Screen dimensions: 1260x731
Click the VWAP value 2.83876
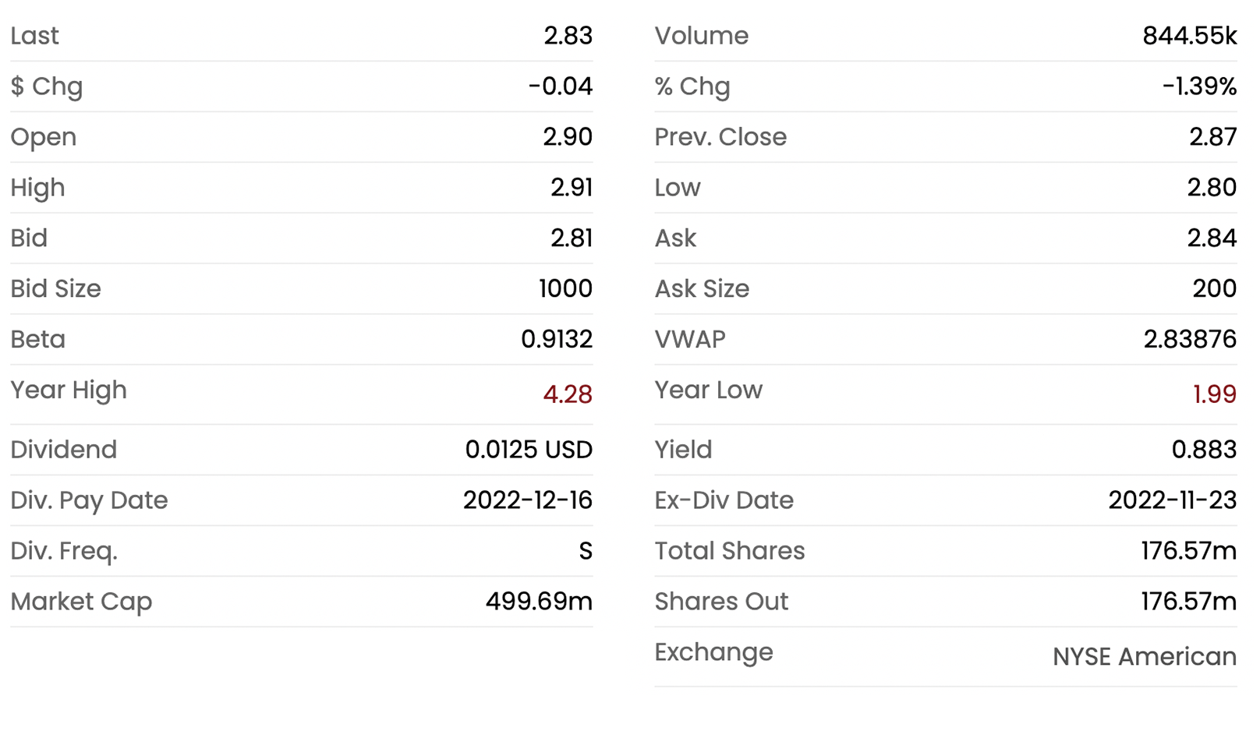click(x=1190, y=340)
